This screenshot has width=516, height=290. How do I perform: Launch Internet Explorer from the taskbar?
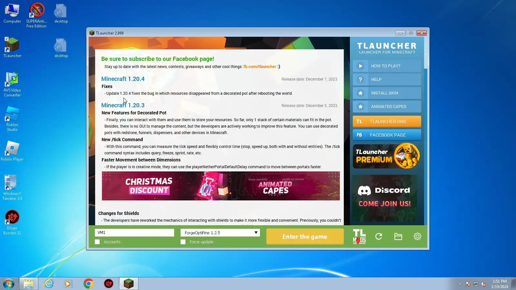(49, 284)
